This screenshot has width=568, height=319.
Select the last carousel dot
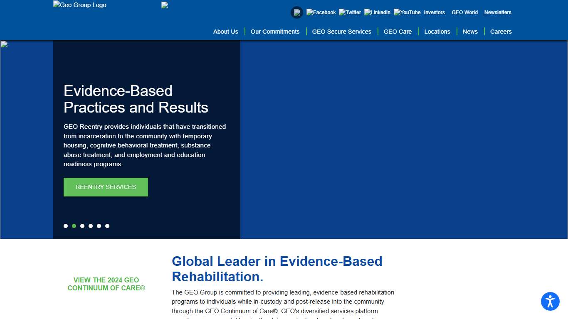tap(107, 226)
